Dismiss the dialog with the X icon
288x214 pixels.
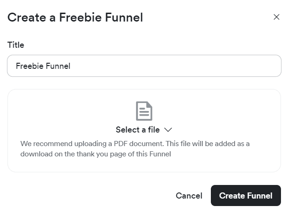(276, 17)
